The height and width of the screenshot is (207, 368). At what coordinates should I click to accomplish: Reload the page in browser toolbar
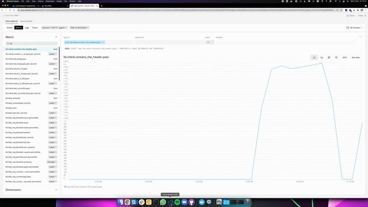click(x=10, y=10)
